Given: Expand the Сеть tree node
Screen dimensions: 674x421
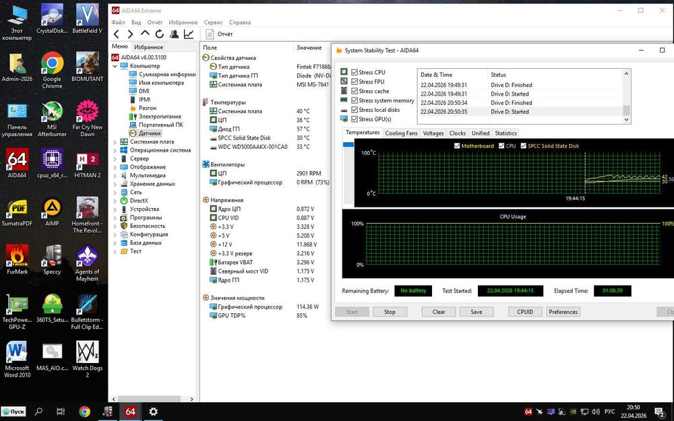Looking at the screenshot, I should pyautogui.click(x=115, y=193).
